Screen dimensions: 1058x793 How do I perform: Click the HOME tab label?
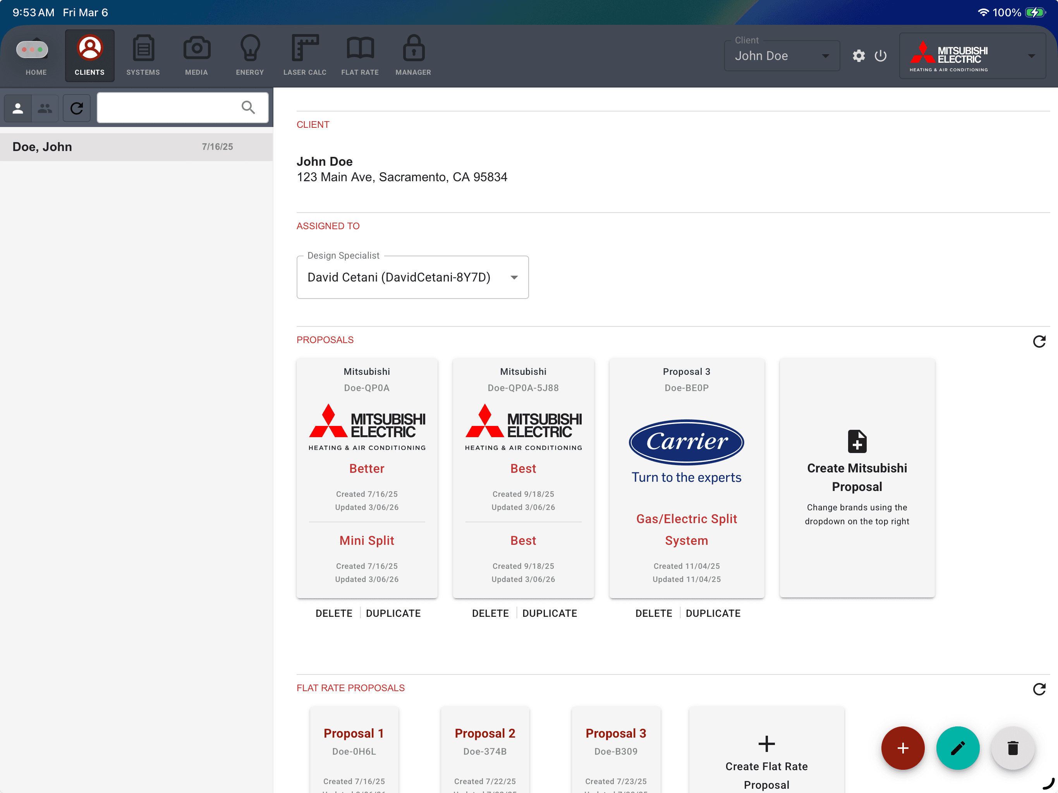pos(36,72)
